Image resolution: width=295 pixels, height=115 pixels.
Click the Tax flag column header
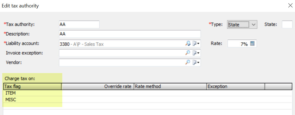(x=32, y=87)
